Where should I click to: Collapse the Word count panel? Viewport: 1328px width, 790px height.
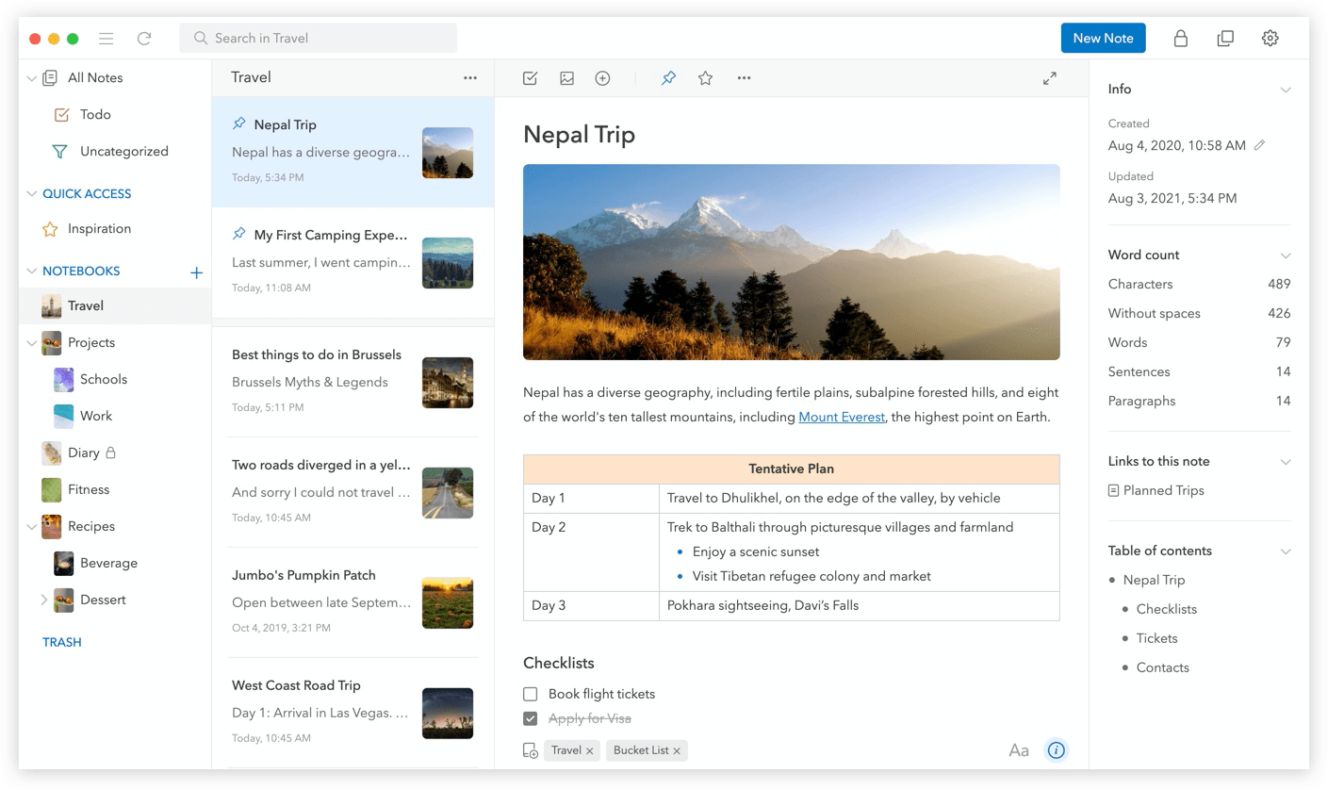click(x=1286, y=255)
